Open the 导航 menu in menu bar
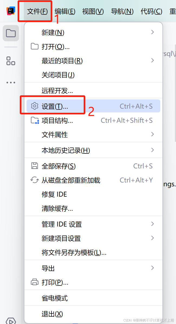Viewport: 176px width, 324px height. pos(122,11)
